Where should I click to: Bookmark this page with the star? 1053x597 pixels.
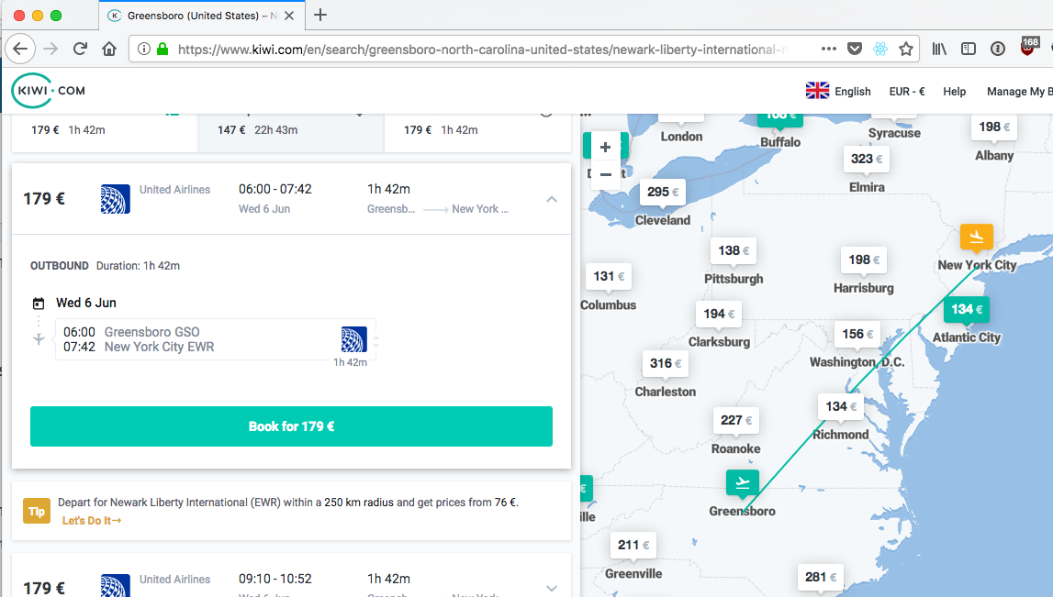point(906,49)
